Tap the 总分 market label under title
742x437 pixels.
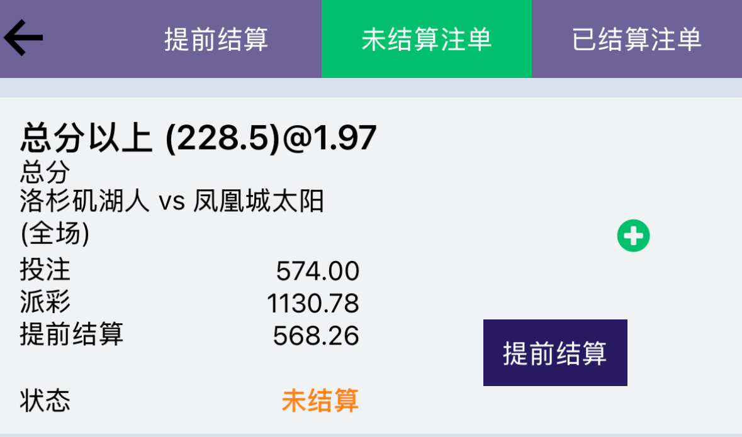(x=45, y=172)
